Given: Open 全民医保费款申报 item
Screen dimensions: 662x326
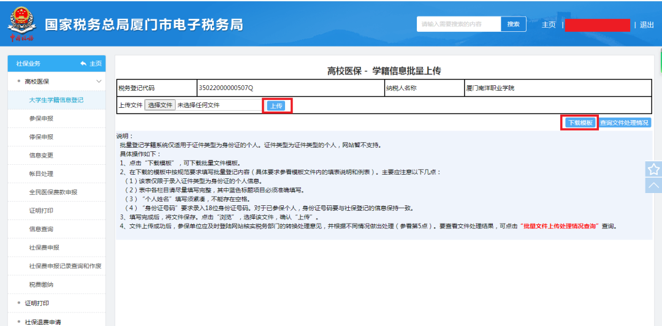Looking at the screenshot, I should [53, 192].
